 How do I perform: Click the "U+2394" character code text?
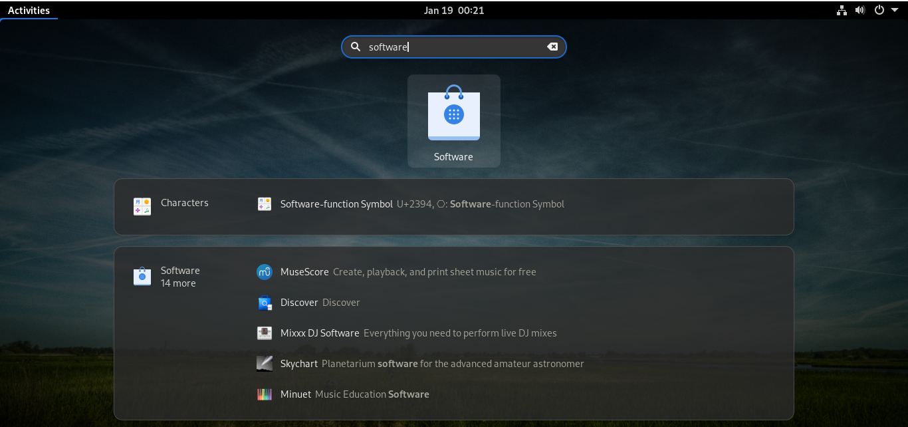point(415,204)
